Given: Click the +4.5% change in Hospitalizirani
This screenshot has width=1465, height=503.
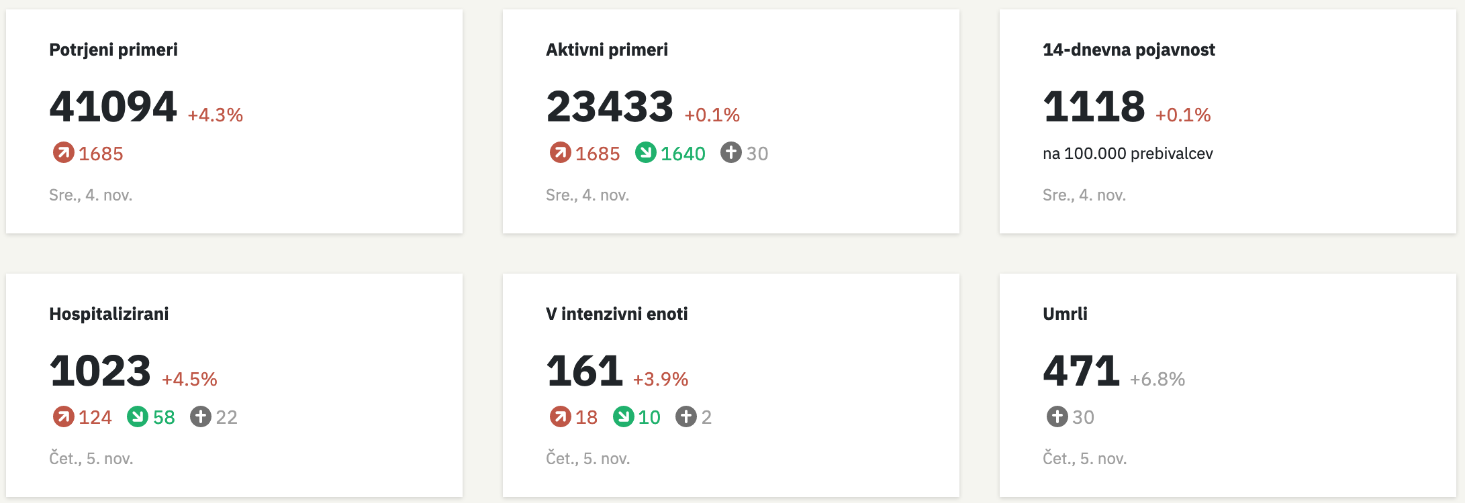Looking at the screenshot, I should point(189,379).
